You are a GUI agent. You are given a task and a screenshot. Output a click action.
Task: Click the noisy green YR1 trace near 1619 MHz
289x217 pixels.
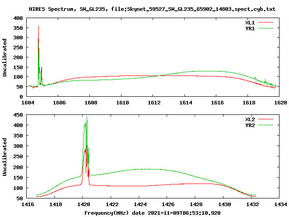[265, 81]
